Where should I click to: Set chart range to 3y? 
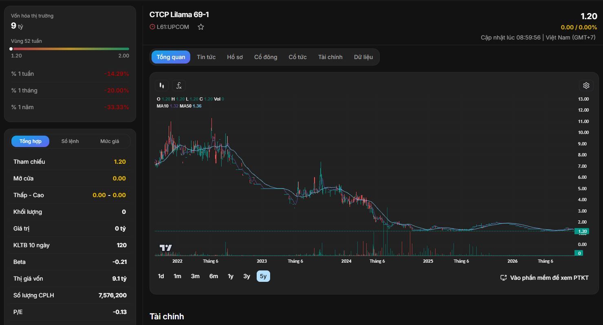tap(246, 276)
